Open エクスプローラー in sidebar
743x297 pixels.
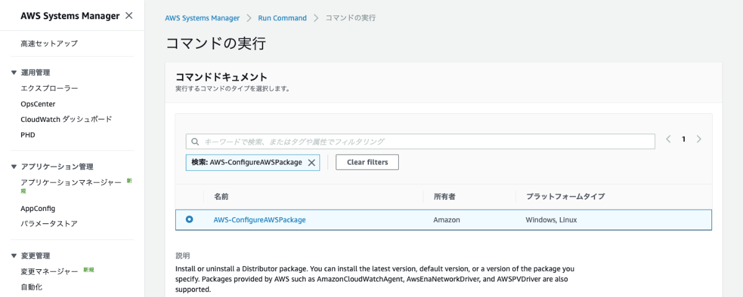point(49,88)
